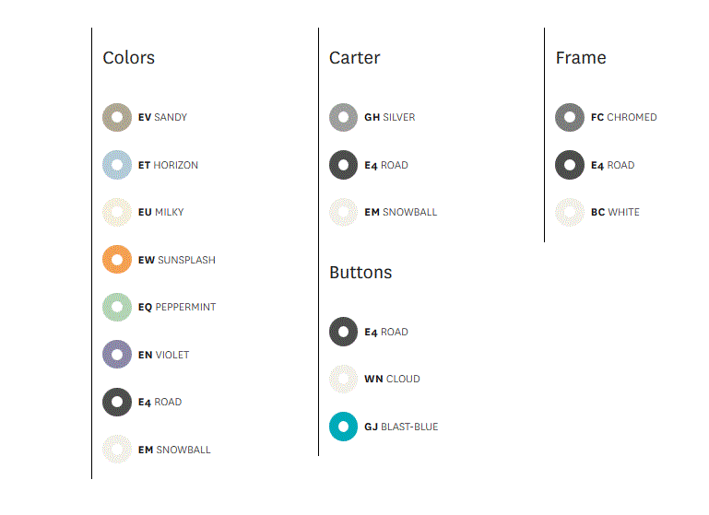
Task: Click the SUNSPLASH text label
Action: [x=186, y=260]
